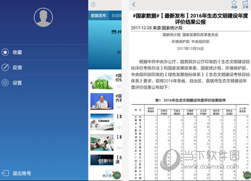Click the table caption 表1 2016年生态文明建设年度评价结果排序
The width and height of the screenshot is (251, 181).
click(190, 100)
